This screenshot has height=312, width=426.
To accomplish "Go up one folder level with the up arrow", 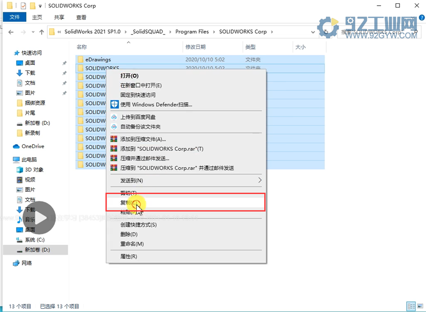I will pyautogui.click(x=42, y=32).
